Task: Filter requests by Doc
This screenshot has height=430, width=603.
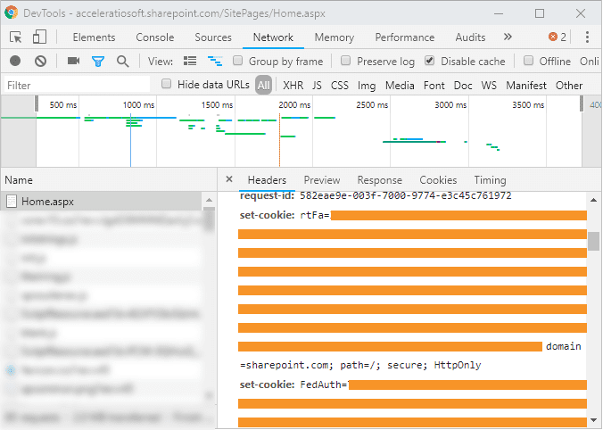Action: coord(463,85)
